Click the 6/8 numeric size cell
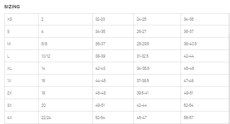 (66, 44)
